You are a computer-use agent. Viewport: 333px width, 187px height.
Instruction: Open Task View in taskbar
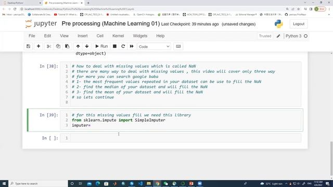81,183
